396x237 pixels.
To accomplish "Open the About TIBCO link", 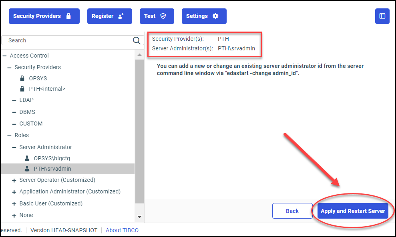I will pos(122,230).
